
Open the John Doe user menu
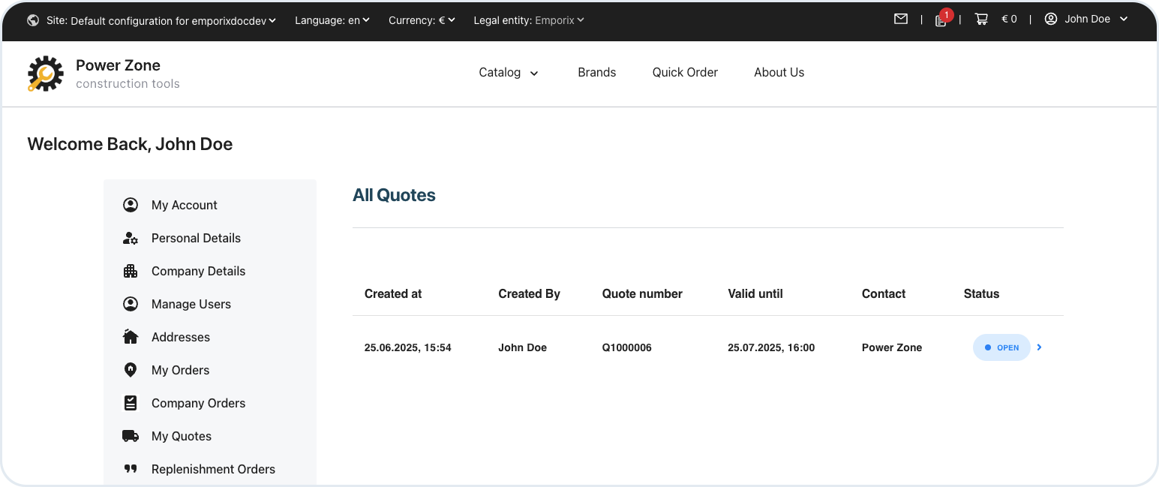[x=1086, y=20]
